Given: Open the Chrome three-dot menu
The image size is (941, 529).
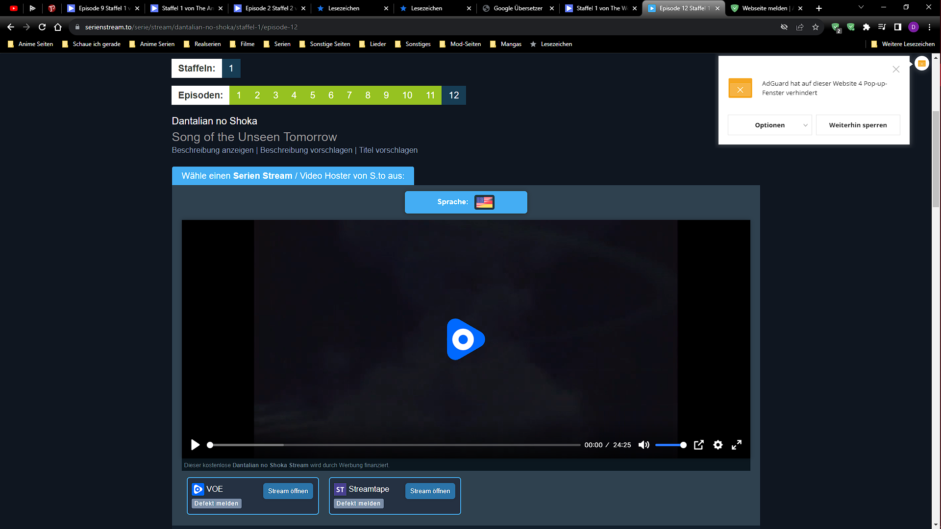Looking at the screenshot, I should point(929,27).
